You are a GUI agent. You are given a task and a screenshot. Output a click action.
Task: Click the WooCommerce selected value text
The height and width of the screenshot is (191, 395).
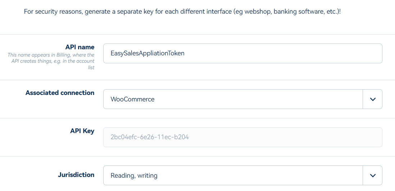pyautogui.click(x=132, y=99)
